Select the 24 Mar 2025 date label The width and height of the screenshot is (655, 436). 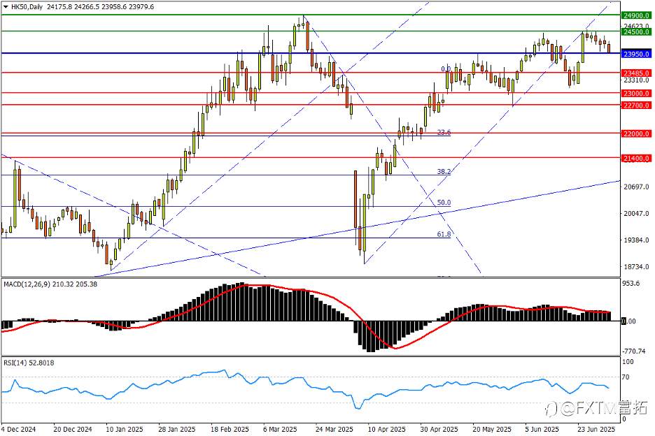point(334,429)
